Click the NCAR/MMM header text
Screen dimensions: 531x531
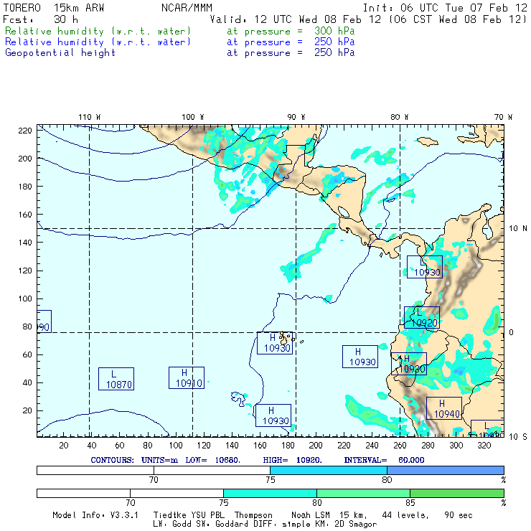[x=187, y=8]
